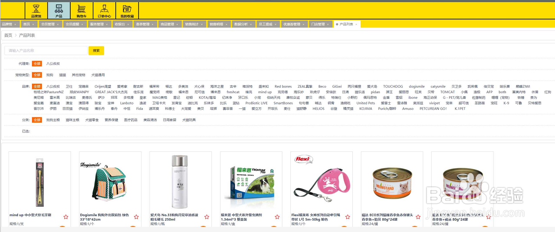Close the 会员管理 tab
The image size is (555, 232).
[x=58, y=24]
